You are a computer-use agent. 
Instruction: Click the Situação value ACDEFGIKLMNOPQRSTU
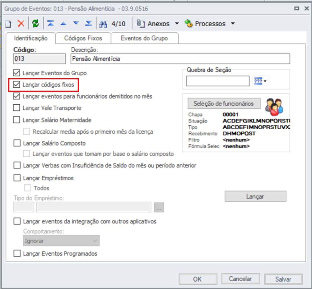pos(256,121)
